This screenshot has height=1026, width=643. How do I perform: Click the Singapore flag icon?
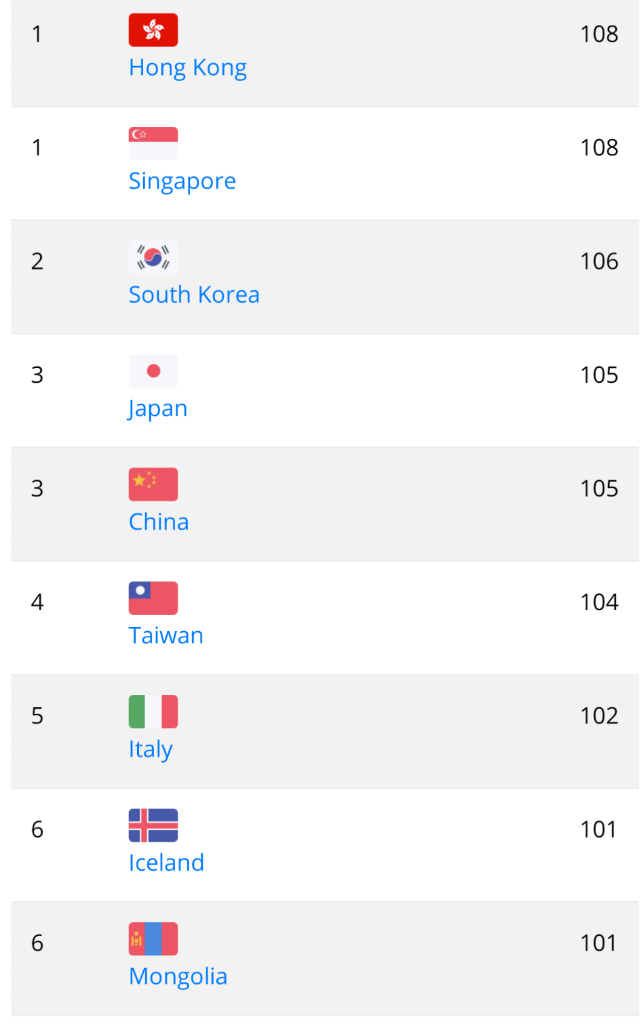[x=153, y=143]
